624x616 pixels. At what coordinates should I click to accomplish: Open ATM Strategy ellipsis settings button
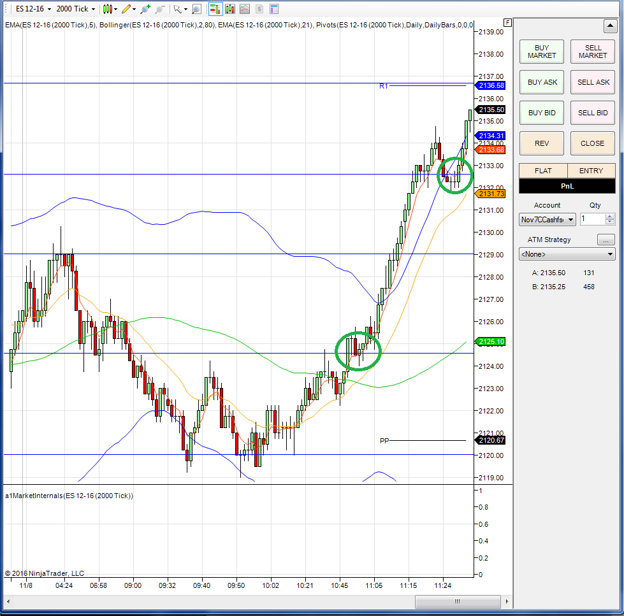(x=606, y=240)
